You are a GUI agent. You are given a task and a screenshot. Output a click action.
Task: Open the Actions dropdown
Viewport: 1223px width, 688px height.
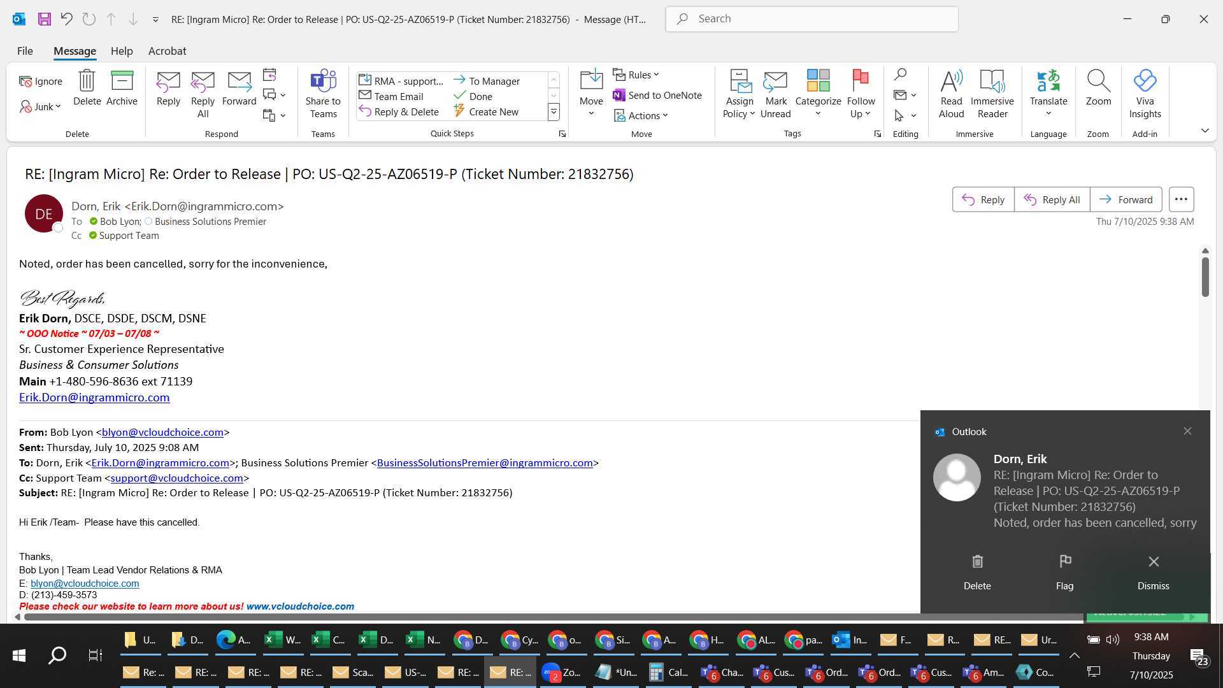tap(640, 116)
